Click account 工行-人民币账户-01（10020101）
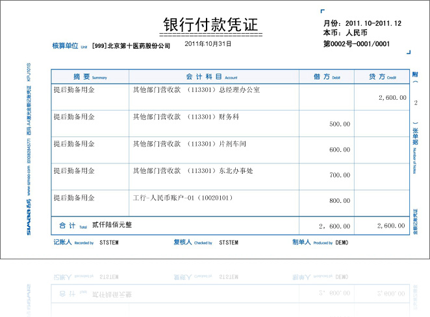 (x=183, y=198)
